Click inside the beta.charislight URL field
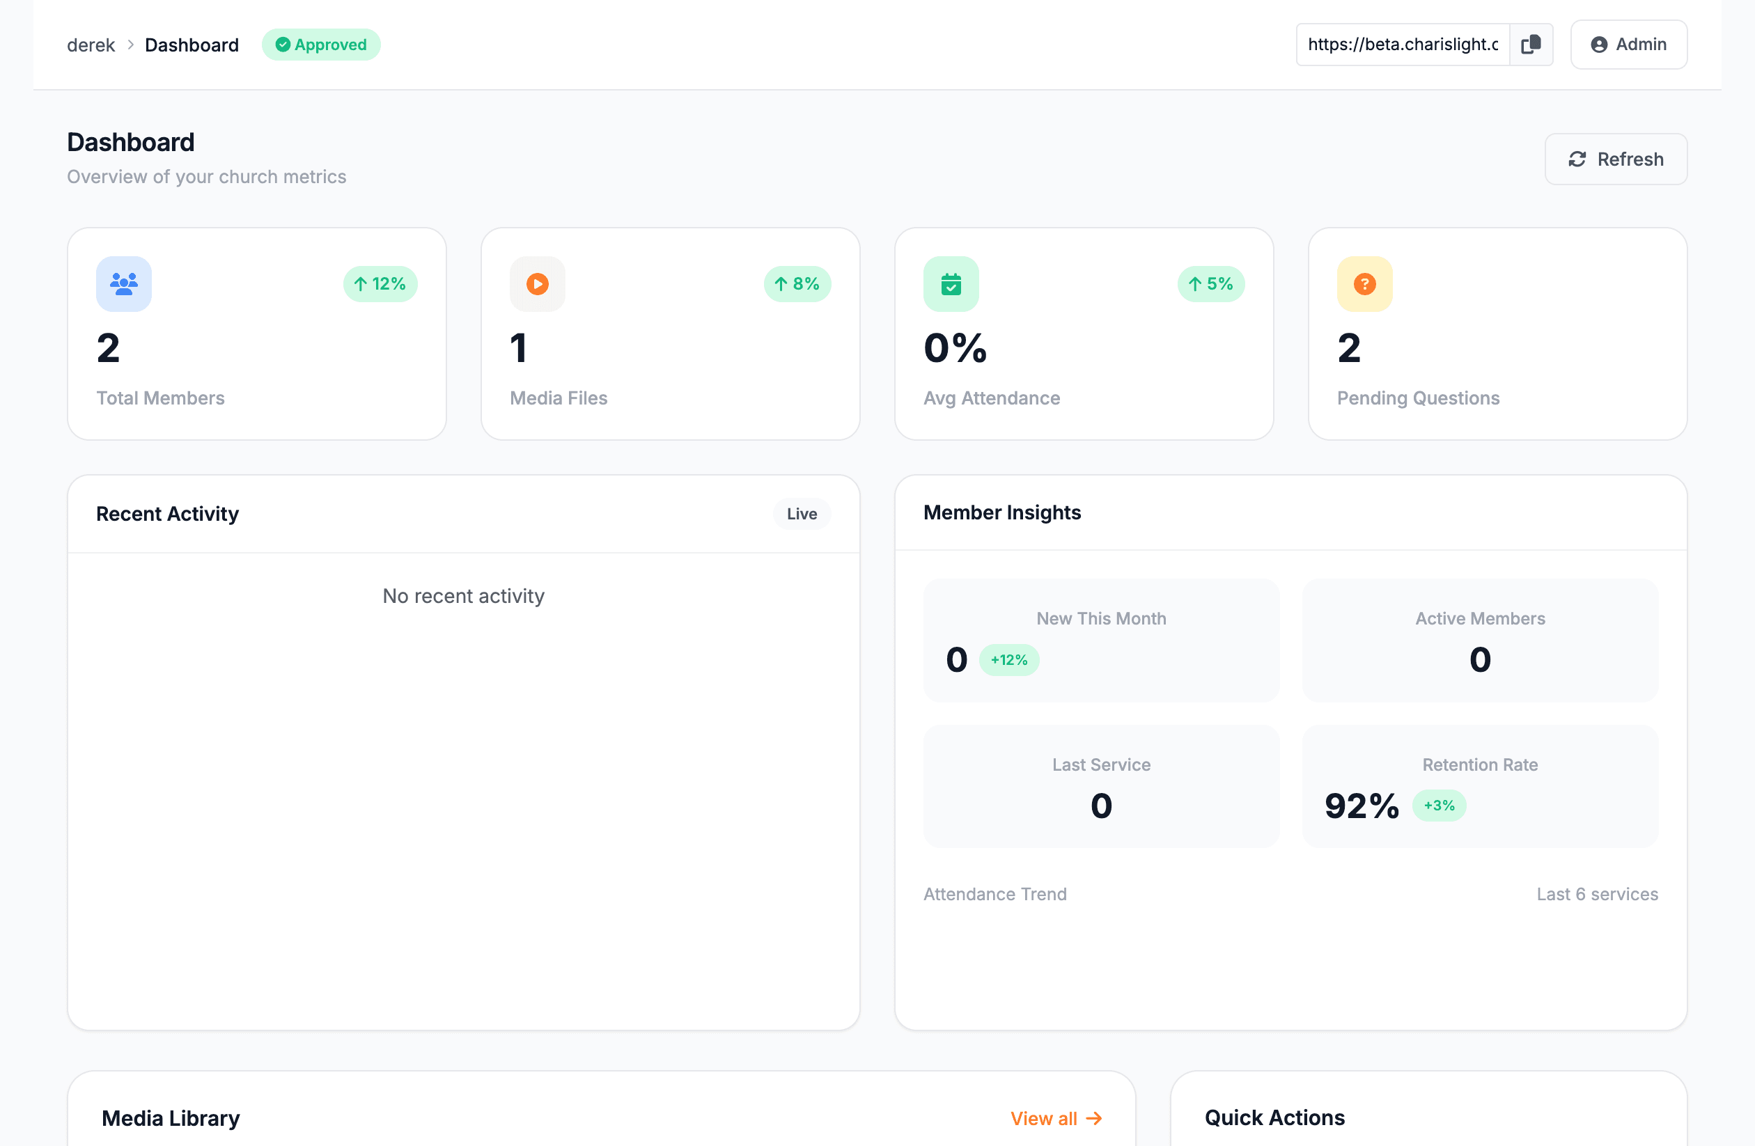 tap(1401, 45)
